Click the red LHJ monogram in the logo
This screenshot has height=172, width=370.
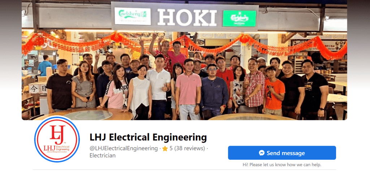[x=57, y=135]
